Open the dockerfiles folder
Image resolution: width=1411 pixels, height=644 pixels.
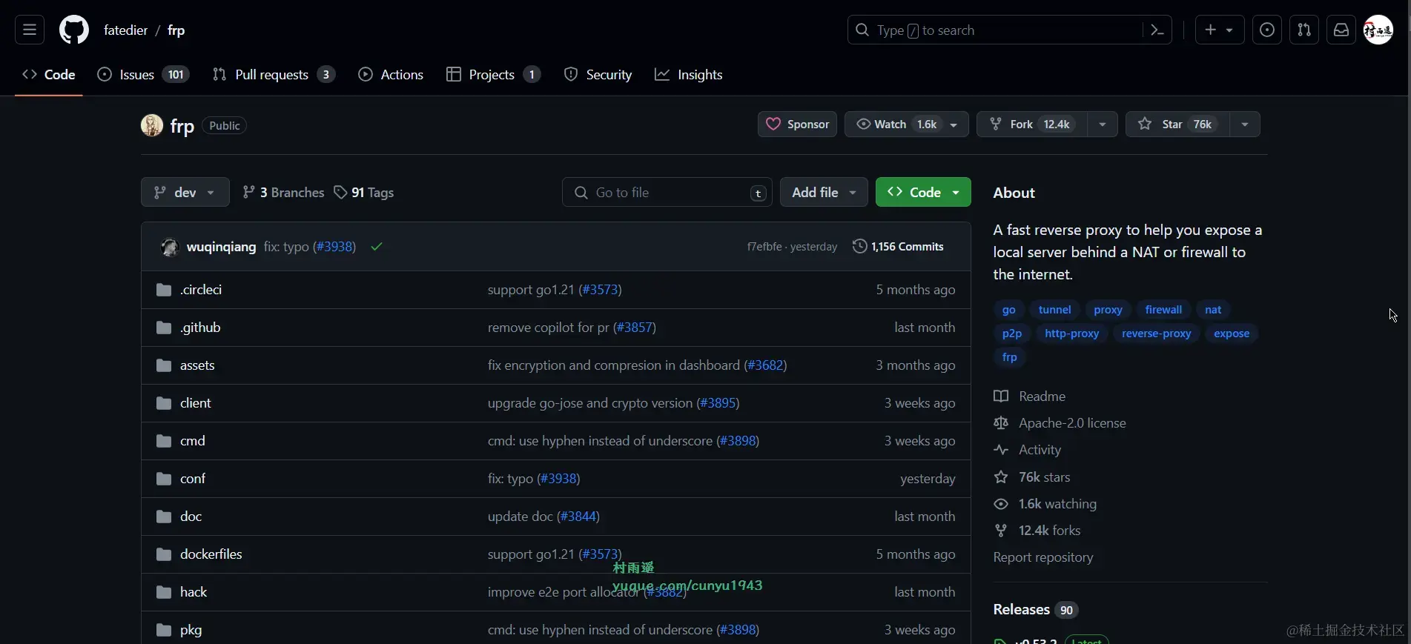pos(211,554)
